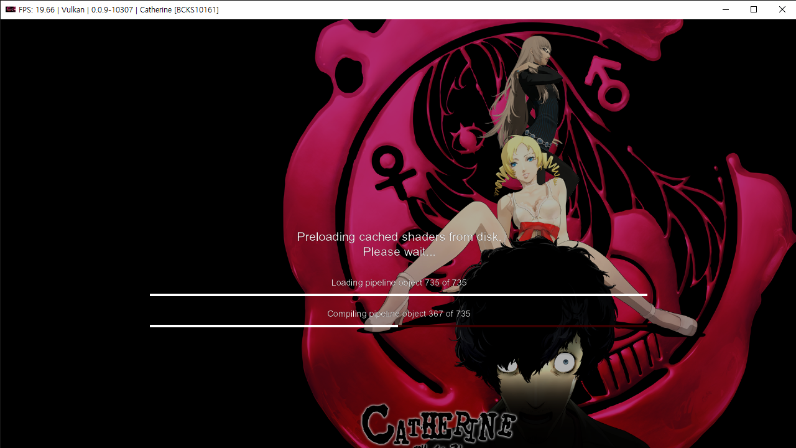Close the Catherine game window
This screenshot has width=796, height=448.
pyautogui.click(x=782, y=9)
